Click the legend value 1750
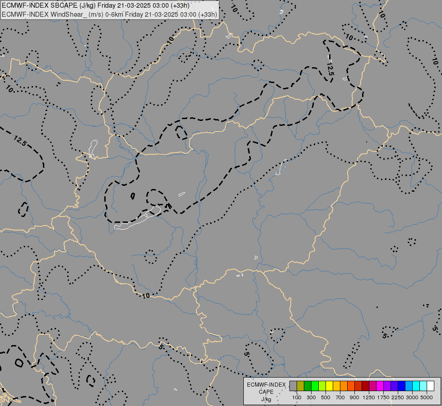 click(383, 397)
